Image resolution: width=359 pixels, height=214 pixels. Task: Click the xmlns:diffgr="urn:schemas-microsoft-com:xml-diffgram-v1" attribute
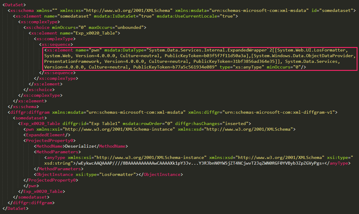tap(262, 112)
